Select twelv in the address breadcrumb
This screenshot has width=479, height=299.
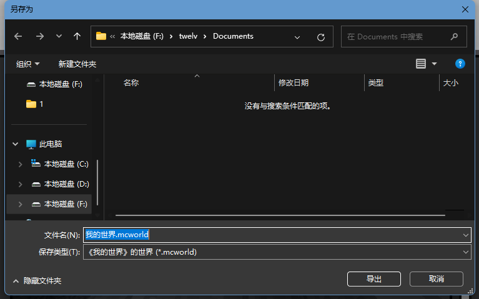point(188,36)
